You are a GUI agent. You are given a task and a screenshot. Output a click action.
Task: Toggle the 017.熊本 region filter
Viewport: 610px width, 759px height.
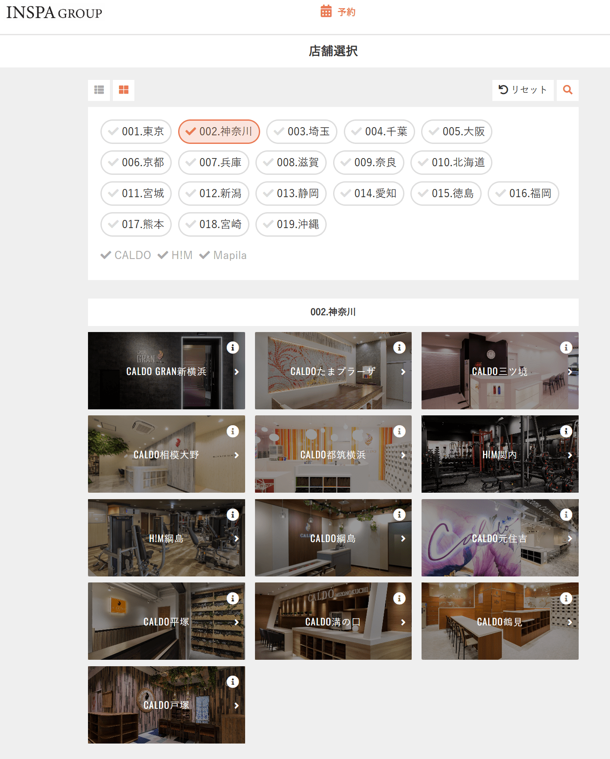[136, 224]
